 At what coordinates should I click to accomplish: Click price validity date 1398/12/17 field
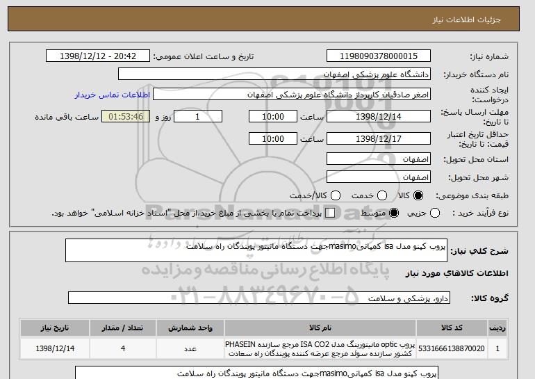click(x=379, y=138)
